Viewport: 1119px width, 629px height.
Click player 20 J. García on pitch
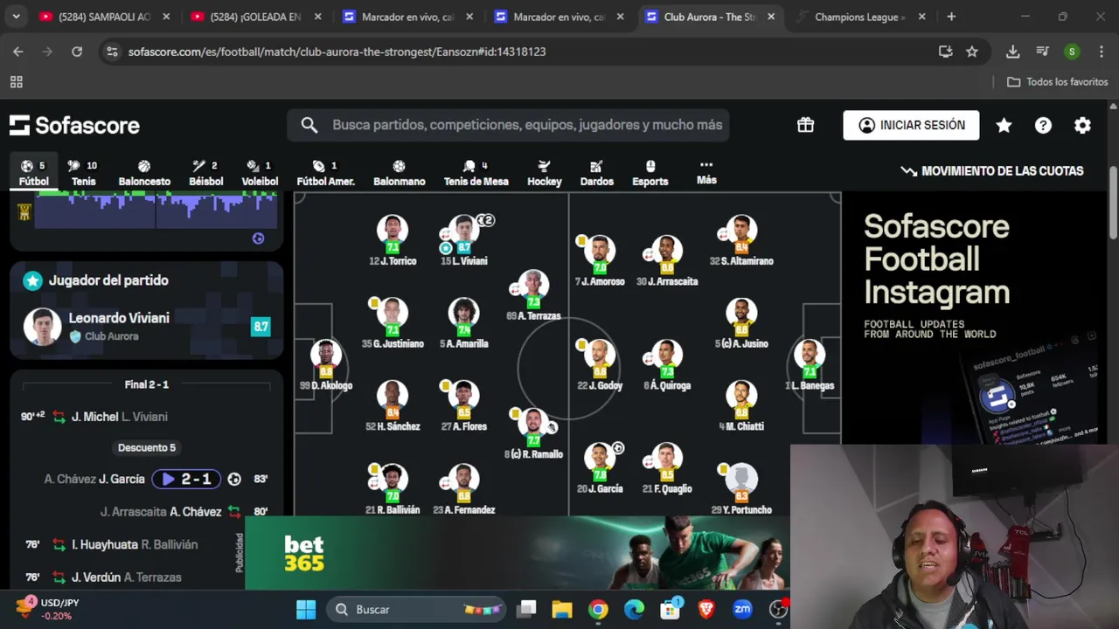coord(600,469)
